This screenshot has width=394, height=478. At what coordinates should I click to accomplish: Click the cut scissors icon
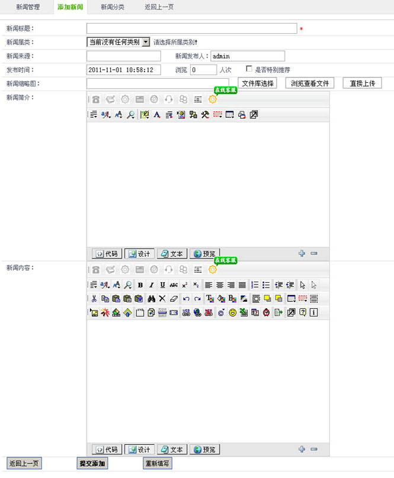(94, 299)
